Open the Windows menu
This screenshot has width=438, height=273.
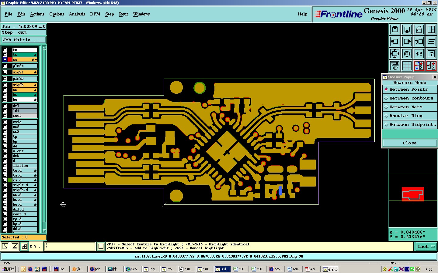tap(141, 14)
